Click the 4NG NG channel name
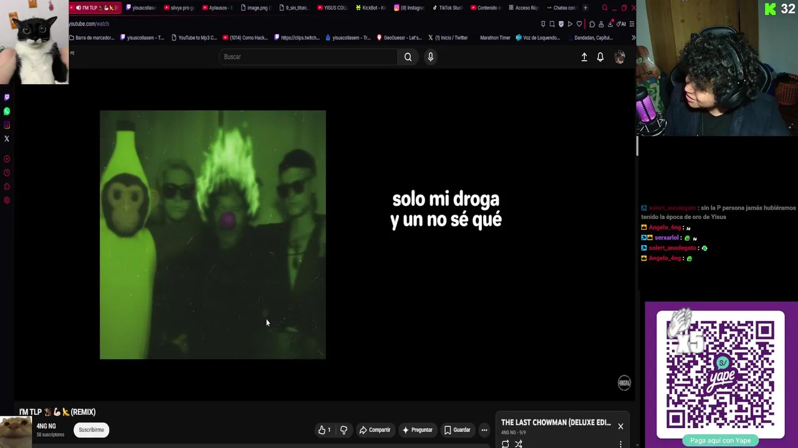The image size is (798, 448). pos(46,426)
